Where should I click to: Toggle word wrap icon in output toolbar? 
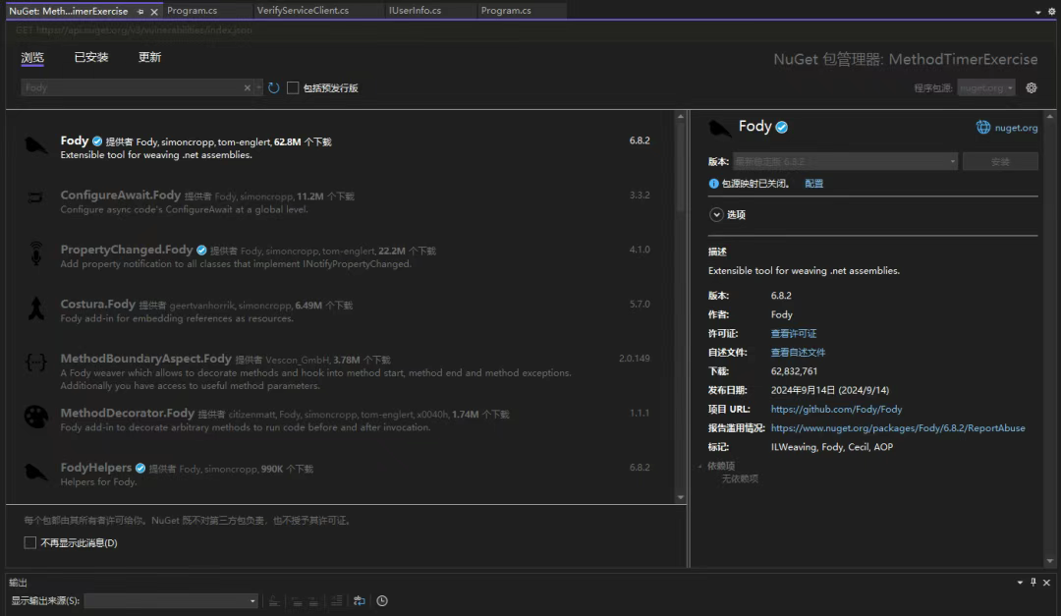[x=360, y=601]
